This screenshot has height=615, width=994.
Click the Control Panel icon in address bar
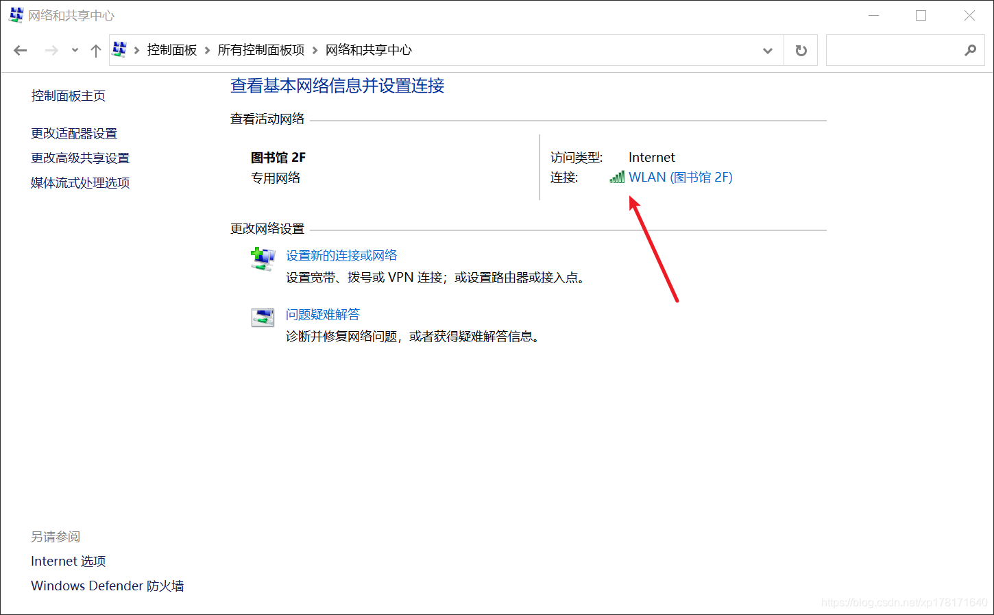click(120, 49)
